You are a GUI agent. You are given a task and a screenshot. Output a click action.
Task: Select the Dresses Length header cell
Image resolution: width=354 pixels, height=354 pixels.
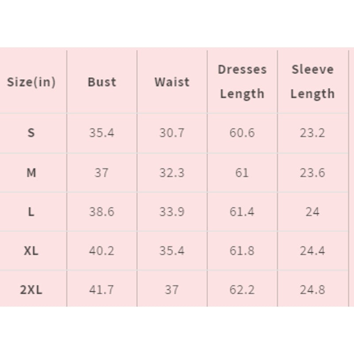click(x=242, y=81)
